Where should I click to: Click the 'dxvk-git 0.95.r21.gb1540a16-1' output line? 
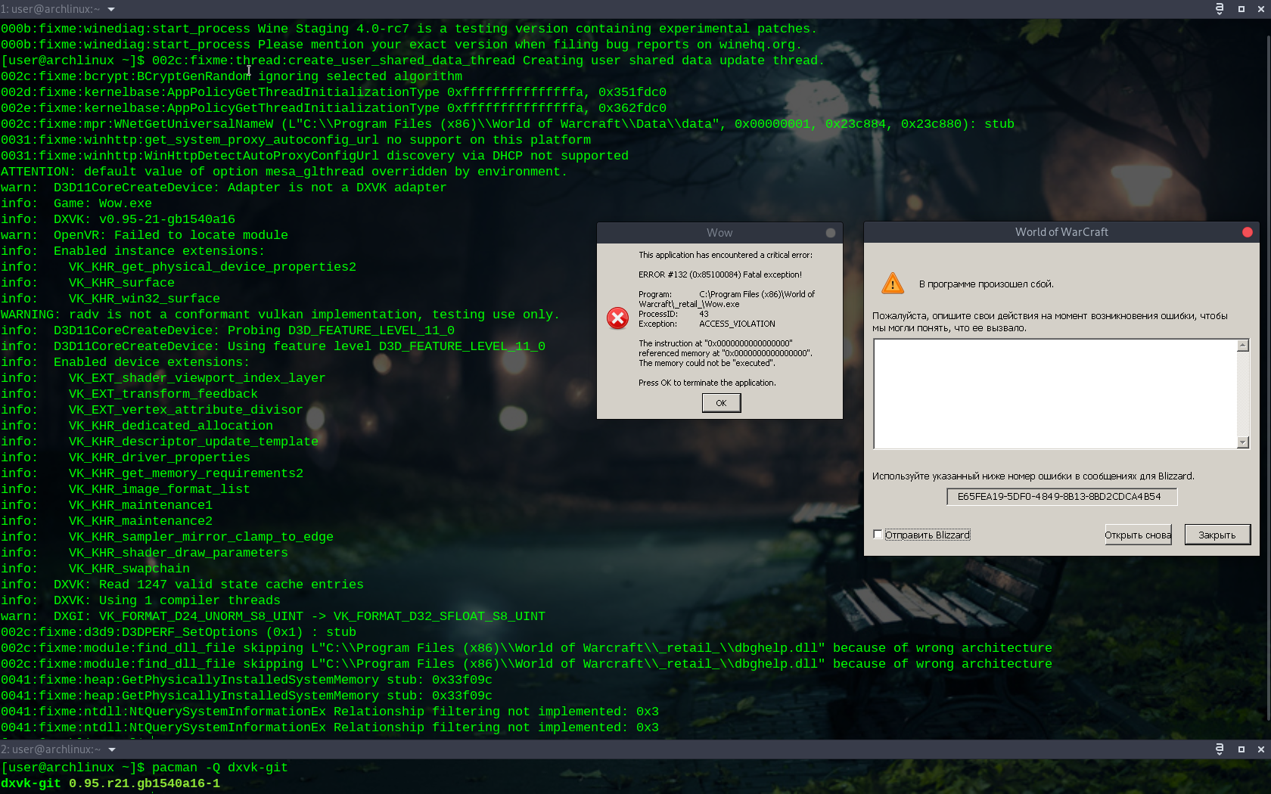point(110,783)
